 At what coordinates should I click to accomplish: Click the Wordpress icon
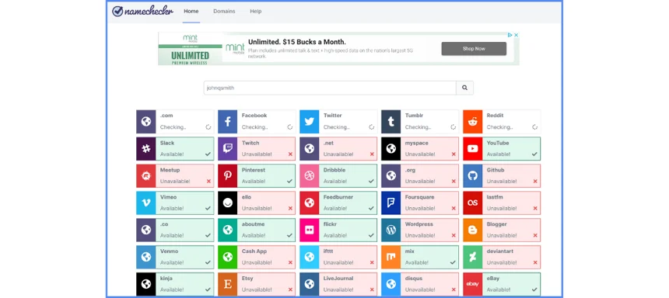point(391,230)
